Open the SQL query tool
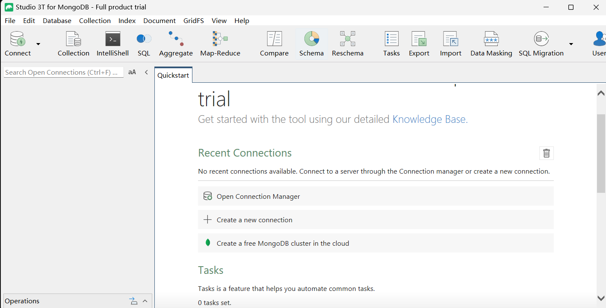 point(144,44)
